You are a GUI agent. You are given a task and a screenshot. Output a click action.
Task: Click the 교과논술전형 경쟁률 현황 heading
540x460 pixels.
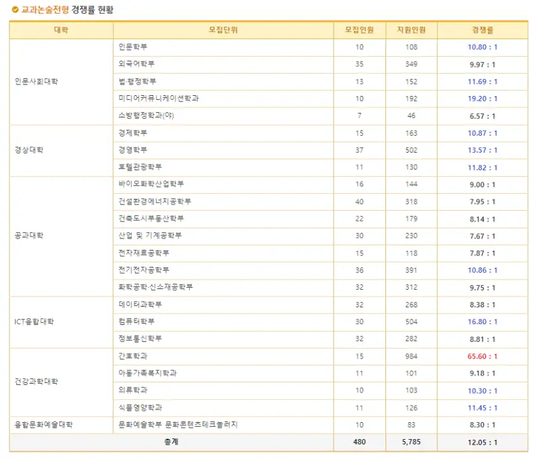tap(67, 9)
